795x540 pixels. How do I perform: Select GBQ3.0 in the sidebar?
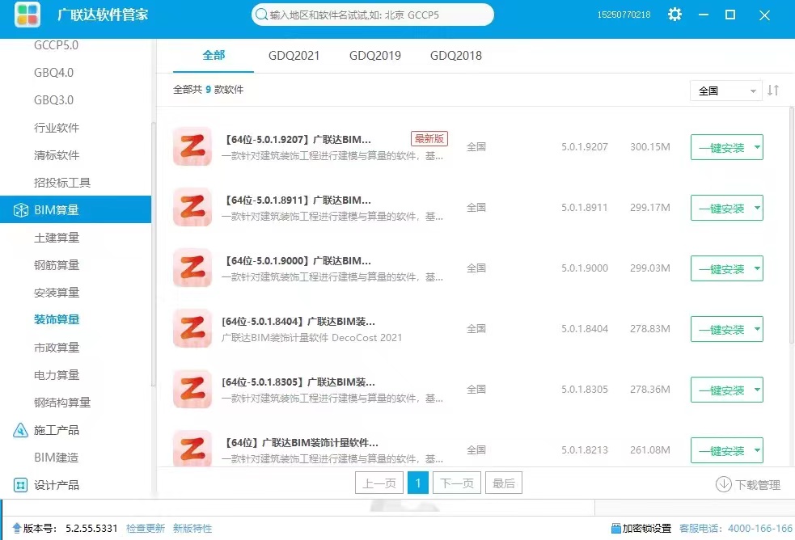point(53,99)
